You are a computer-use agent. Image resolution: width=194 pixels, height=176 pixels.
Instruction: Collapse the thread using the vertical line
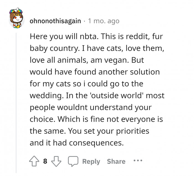16,102
